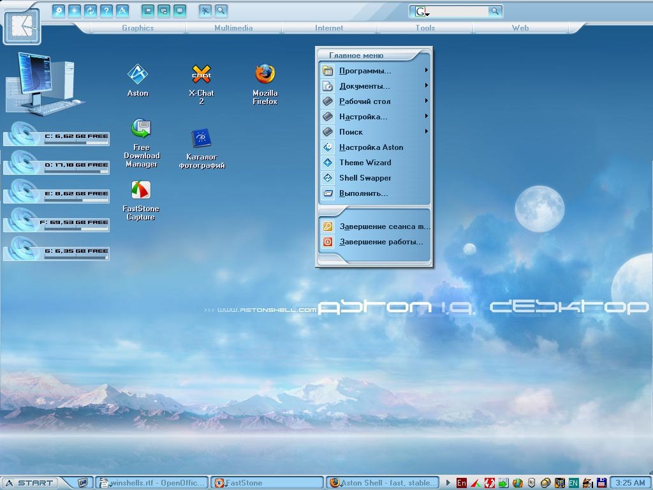This screenshot has height=490, width=653.
Task: Open the My Computer icon
Action: pyautogui.click(x=44, y=82)
